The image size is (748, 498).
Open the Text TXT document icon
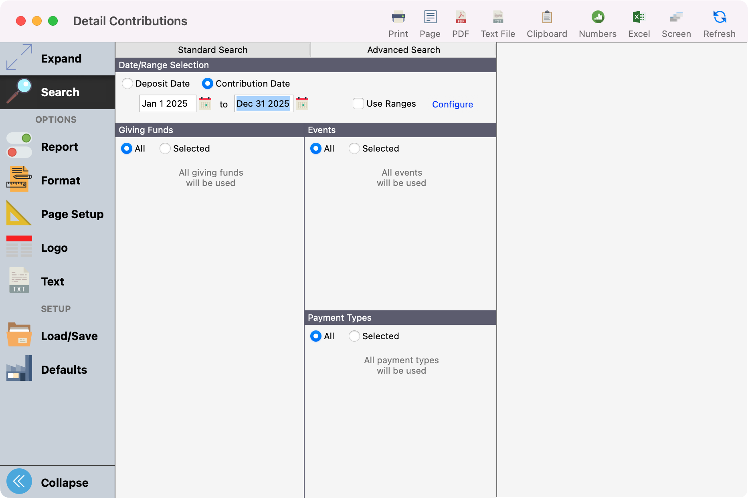click(x=19, y=280)
